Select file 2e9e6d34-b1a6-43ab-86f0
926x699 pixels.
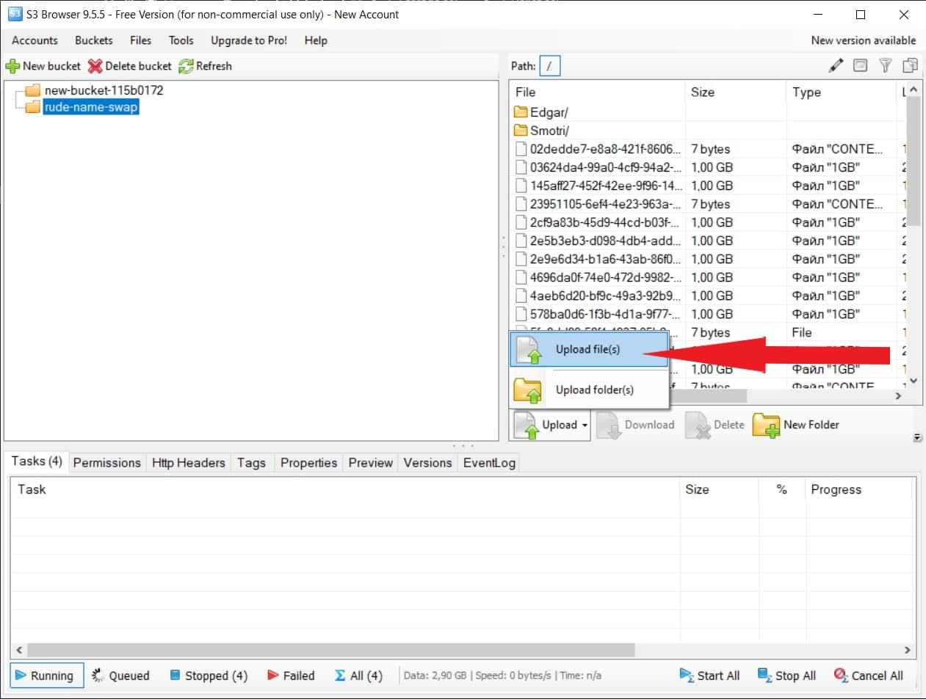(x=598, y=259)
